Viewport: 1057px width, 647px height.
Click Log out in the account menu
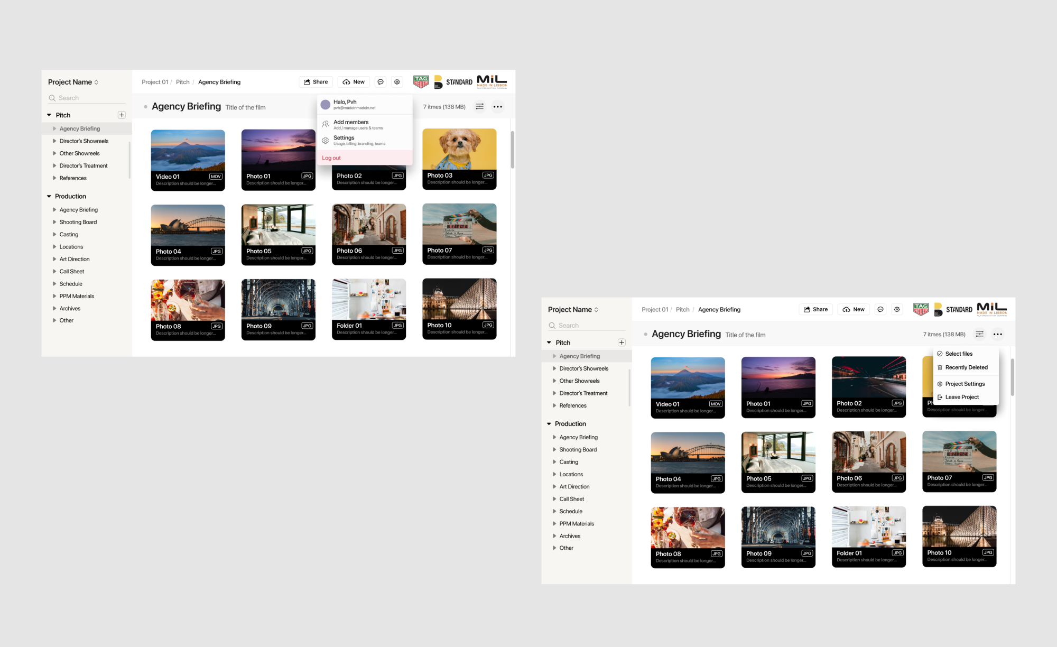pyautogui.click(x=331, y=158)
